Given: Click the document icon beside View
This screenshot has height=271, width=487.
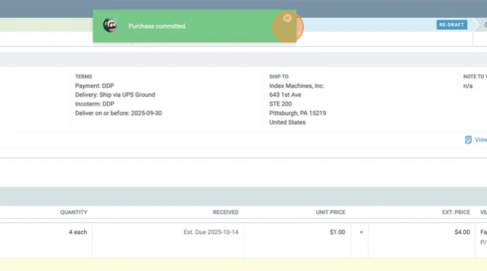Looking at the screenshot, I should click(469, 140).
